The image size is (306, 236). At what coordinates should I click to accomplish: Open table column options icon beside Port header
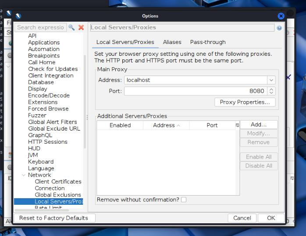[x=237, y=125]
